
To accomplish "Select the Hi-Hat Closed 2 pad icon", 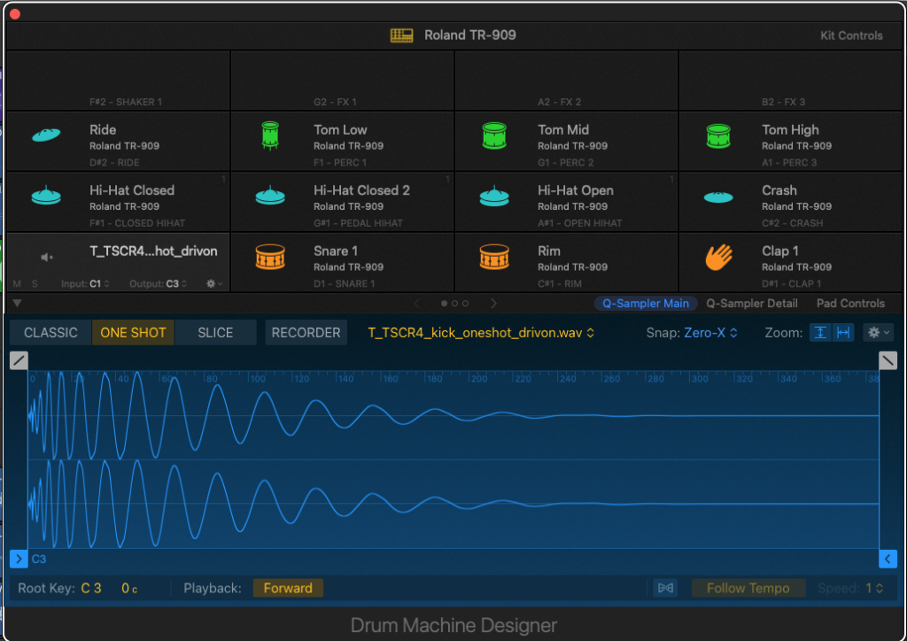I will click(x=270, y=196).
